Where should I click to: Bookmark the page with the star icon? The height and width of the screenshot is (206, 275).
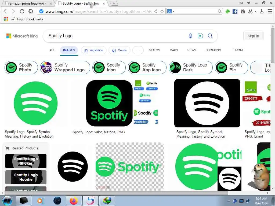162,11
